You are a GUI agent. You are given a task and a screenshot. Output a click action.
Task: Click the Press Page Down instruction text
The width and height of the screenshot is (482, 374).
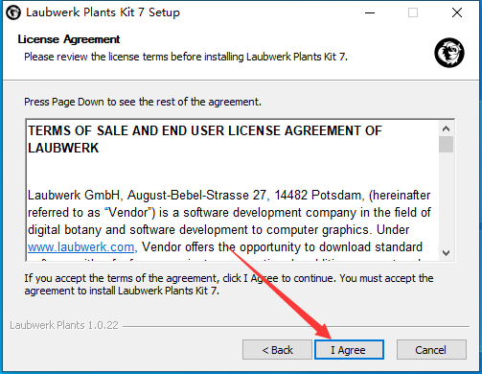pos(143,102)
